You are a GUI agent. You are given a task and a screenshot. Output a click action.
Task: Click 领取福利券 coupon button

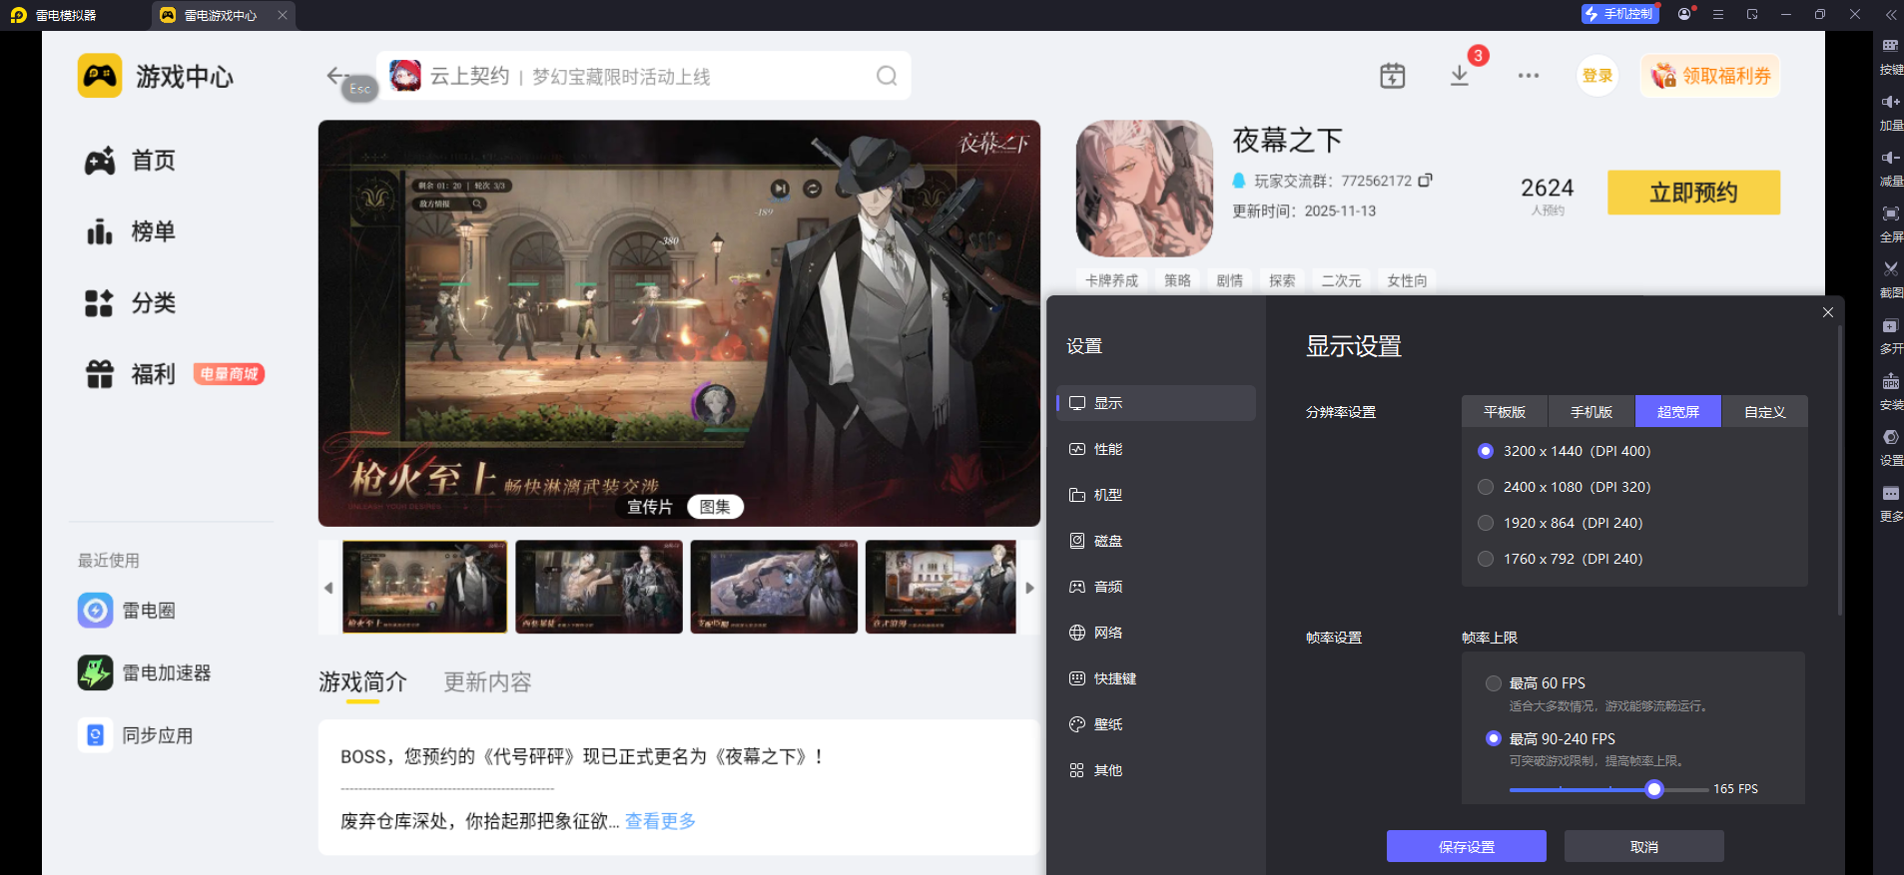coord(1711,76)
